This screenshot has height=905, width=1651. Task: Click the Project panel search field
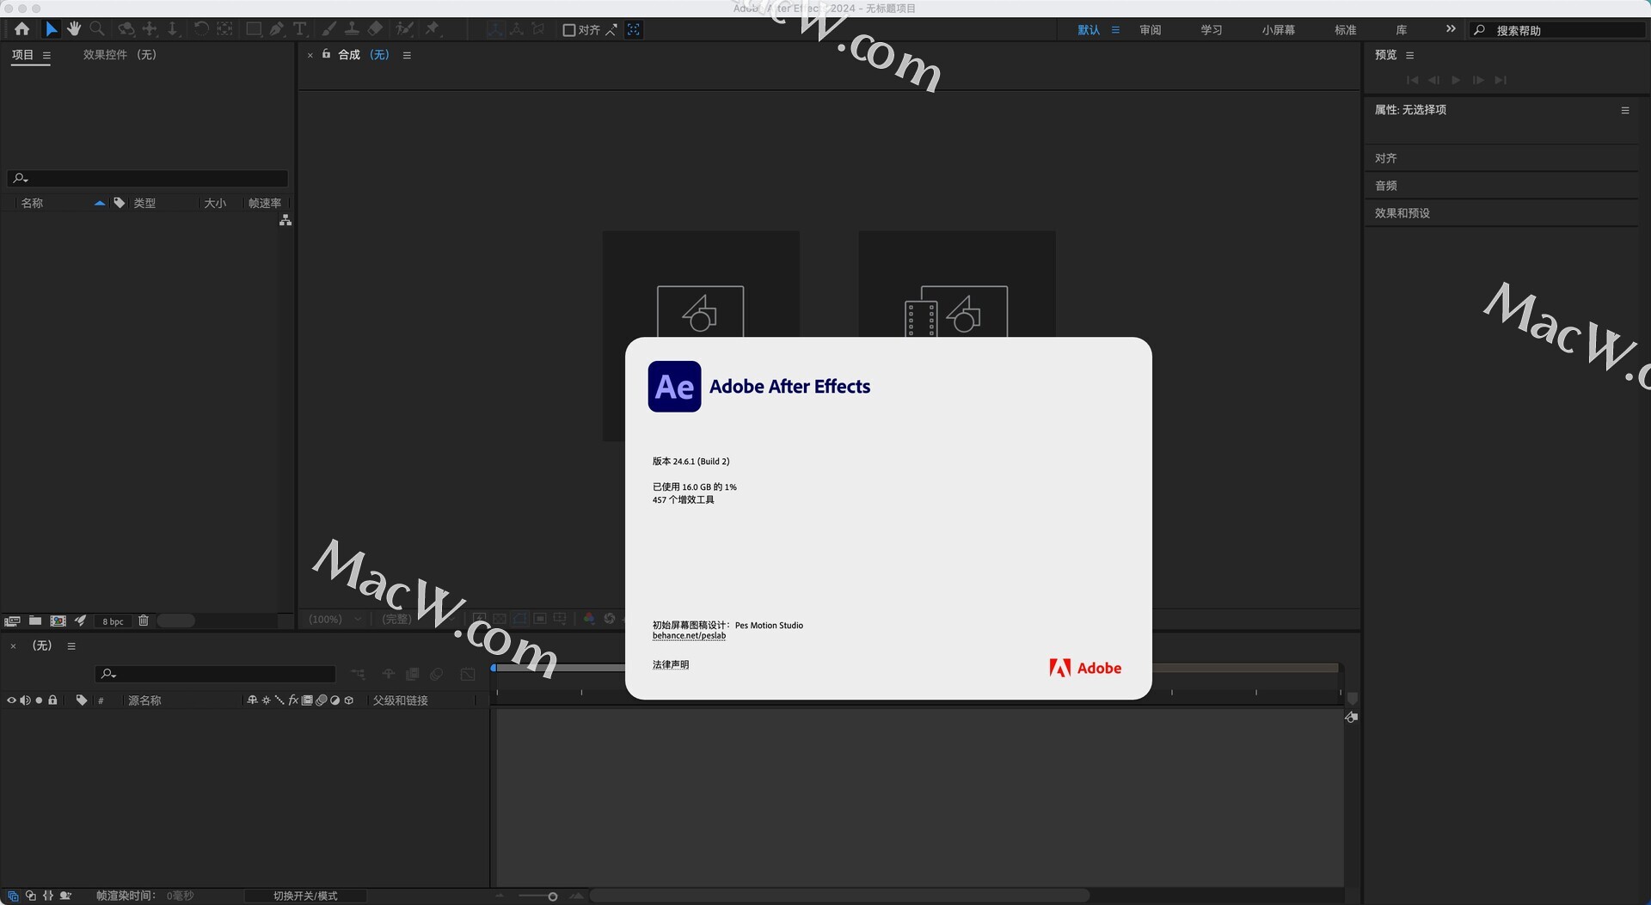tap(148, 179)
